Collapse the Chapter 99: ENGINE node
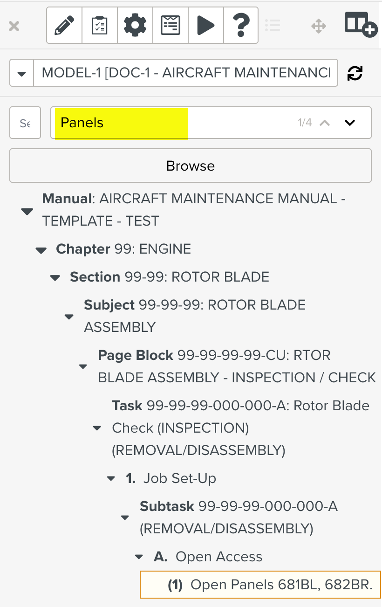Screen dimensions: 382x607 pos(41,250)
